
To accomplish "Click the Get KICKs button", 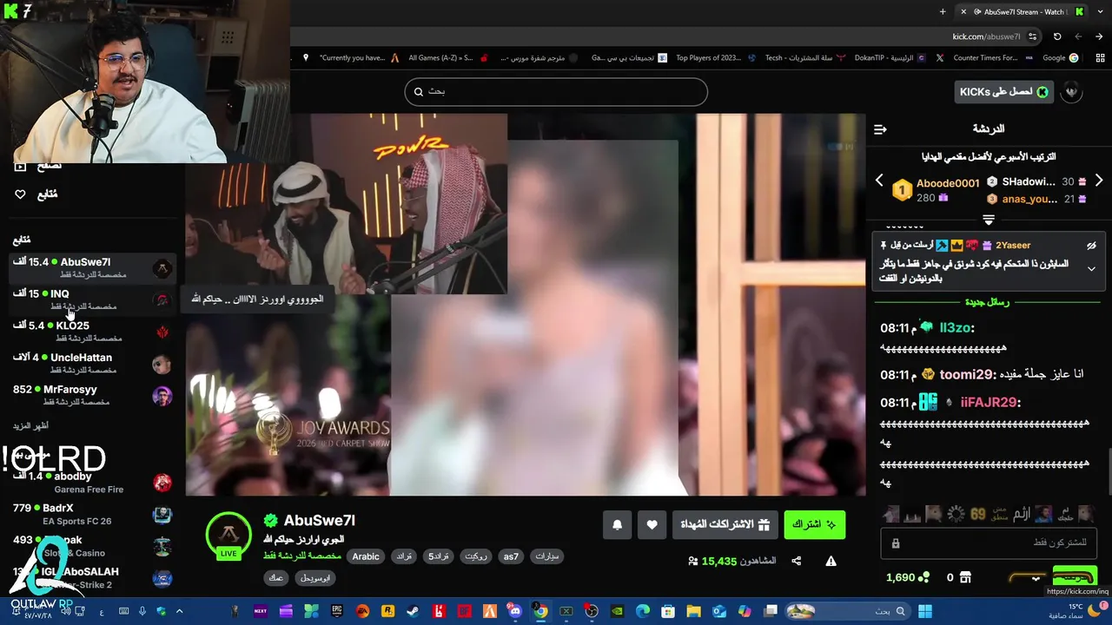I will pyautogui.click(x=1003, y=92).
